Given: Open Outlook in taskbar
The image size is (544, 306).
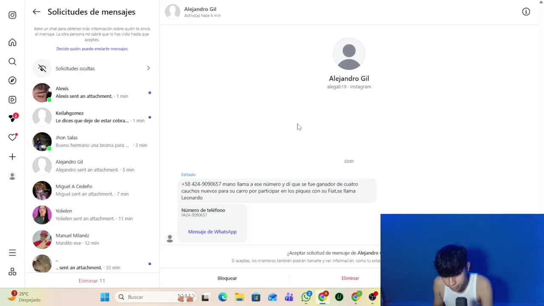Looking at the screenshot, I should [272, 297].
